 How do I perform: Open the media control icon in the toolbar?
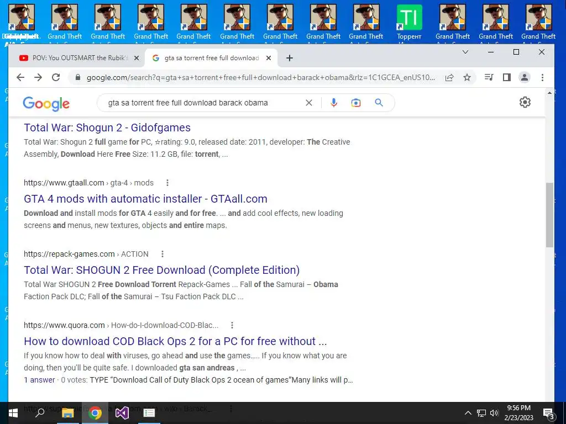tap(489, 77)
